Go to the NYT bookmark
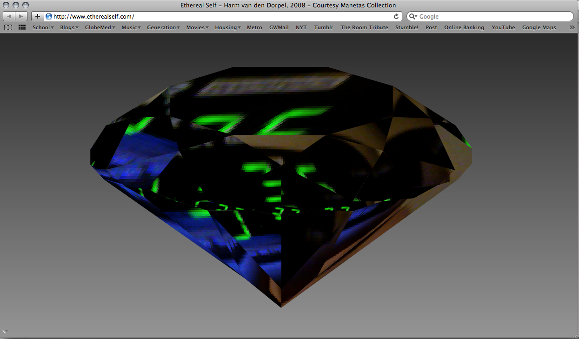This screenshot has height=339, width=579. 301,27
